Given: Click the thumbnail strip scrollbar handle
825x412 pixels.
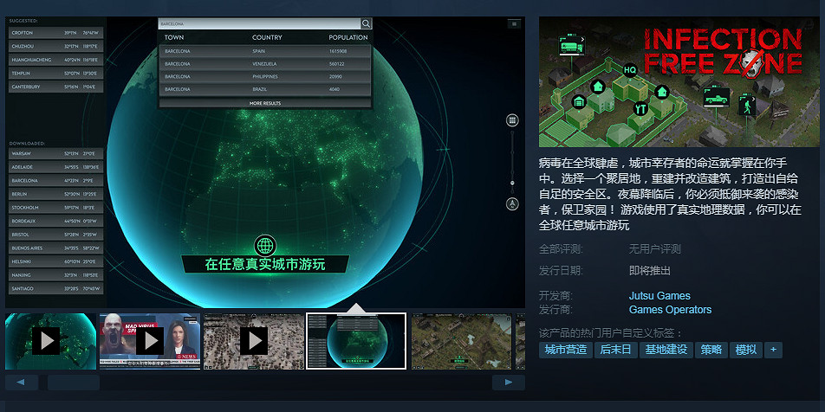Looking at the screenshot, I should click(74, 383).
